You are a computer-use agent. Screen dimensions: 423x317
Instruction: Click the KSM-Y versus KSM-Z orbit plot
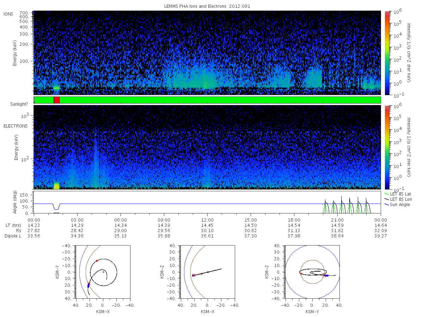(312, 272)
